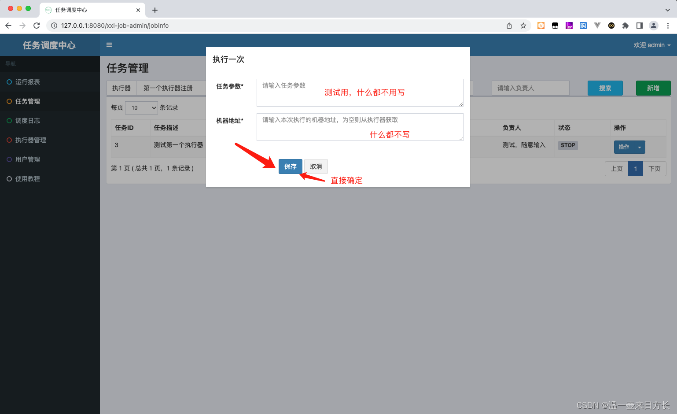Click the browser address bar URL
Image resolution: width=677 pixels, height=414 pixels.
(x=115, y=26)
